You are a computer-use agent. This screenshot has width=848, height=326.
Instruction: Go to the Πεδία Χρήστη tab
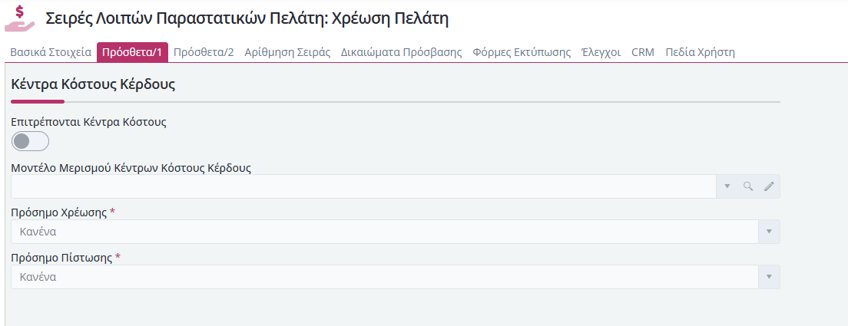point(700,52)
